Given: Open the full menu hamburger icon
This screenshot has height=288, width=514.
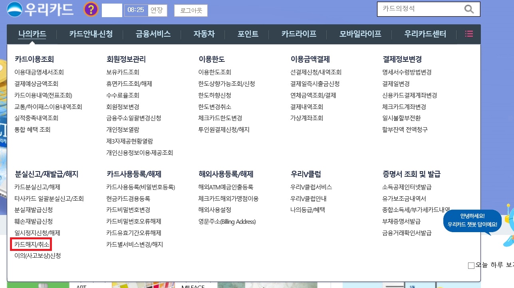Looking at the screenshot, I should tap(469, 34).
